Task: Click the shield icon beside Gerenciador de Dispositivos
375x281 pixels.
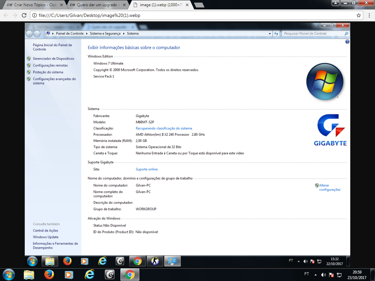Action: click(29, 59)
